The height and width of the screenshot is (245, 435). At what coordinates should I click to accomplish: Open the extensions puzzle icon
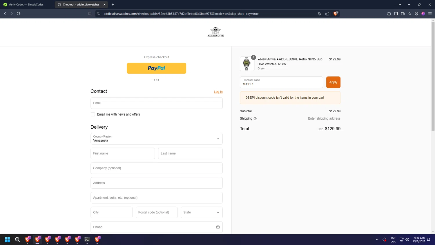point(389,14)
